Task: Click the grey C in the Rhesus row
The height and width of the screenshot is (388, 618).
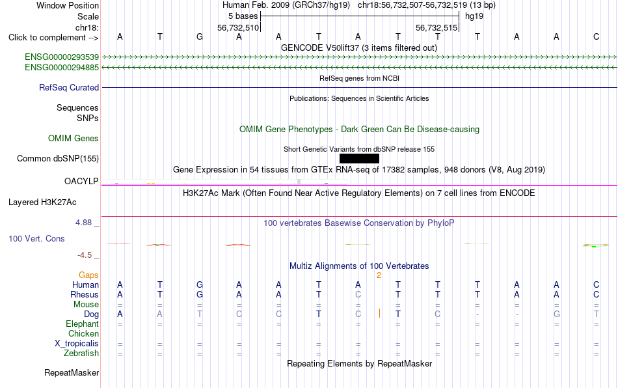Action: 358,294
